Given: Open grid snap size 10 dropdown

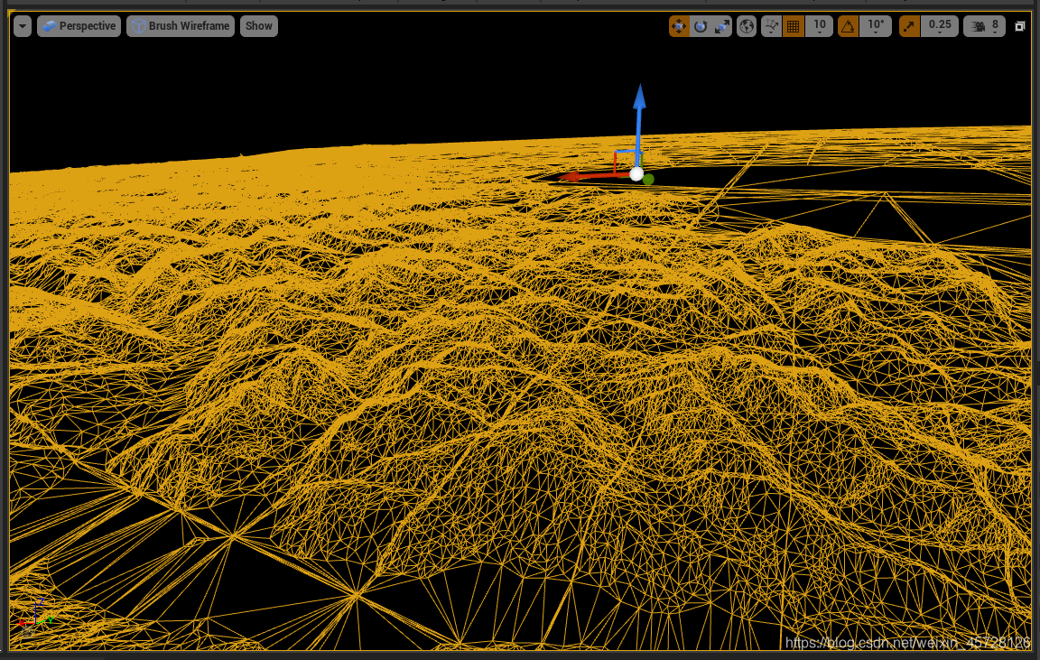Looking at the screenshot, I should click(819, 26).
